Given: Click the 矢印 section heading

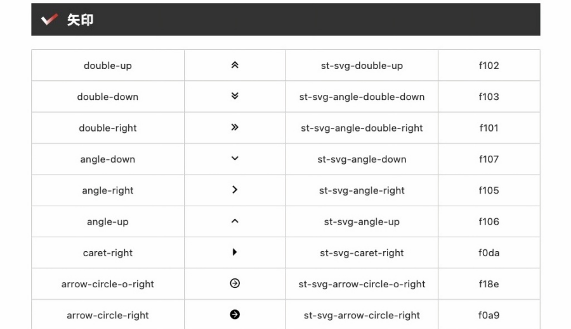Looking at the screenshot, I should 80,20.
